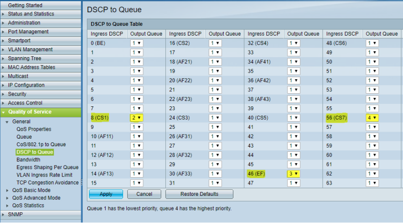Image resolution: width=403 pixels, height=223 pixels.
Task: Expand the QoS Basic Mode tree node
Action: pyautogui.click(x=7, y=191)
